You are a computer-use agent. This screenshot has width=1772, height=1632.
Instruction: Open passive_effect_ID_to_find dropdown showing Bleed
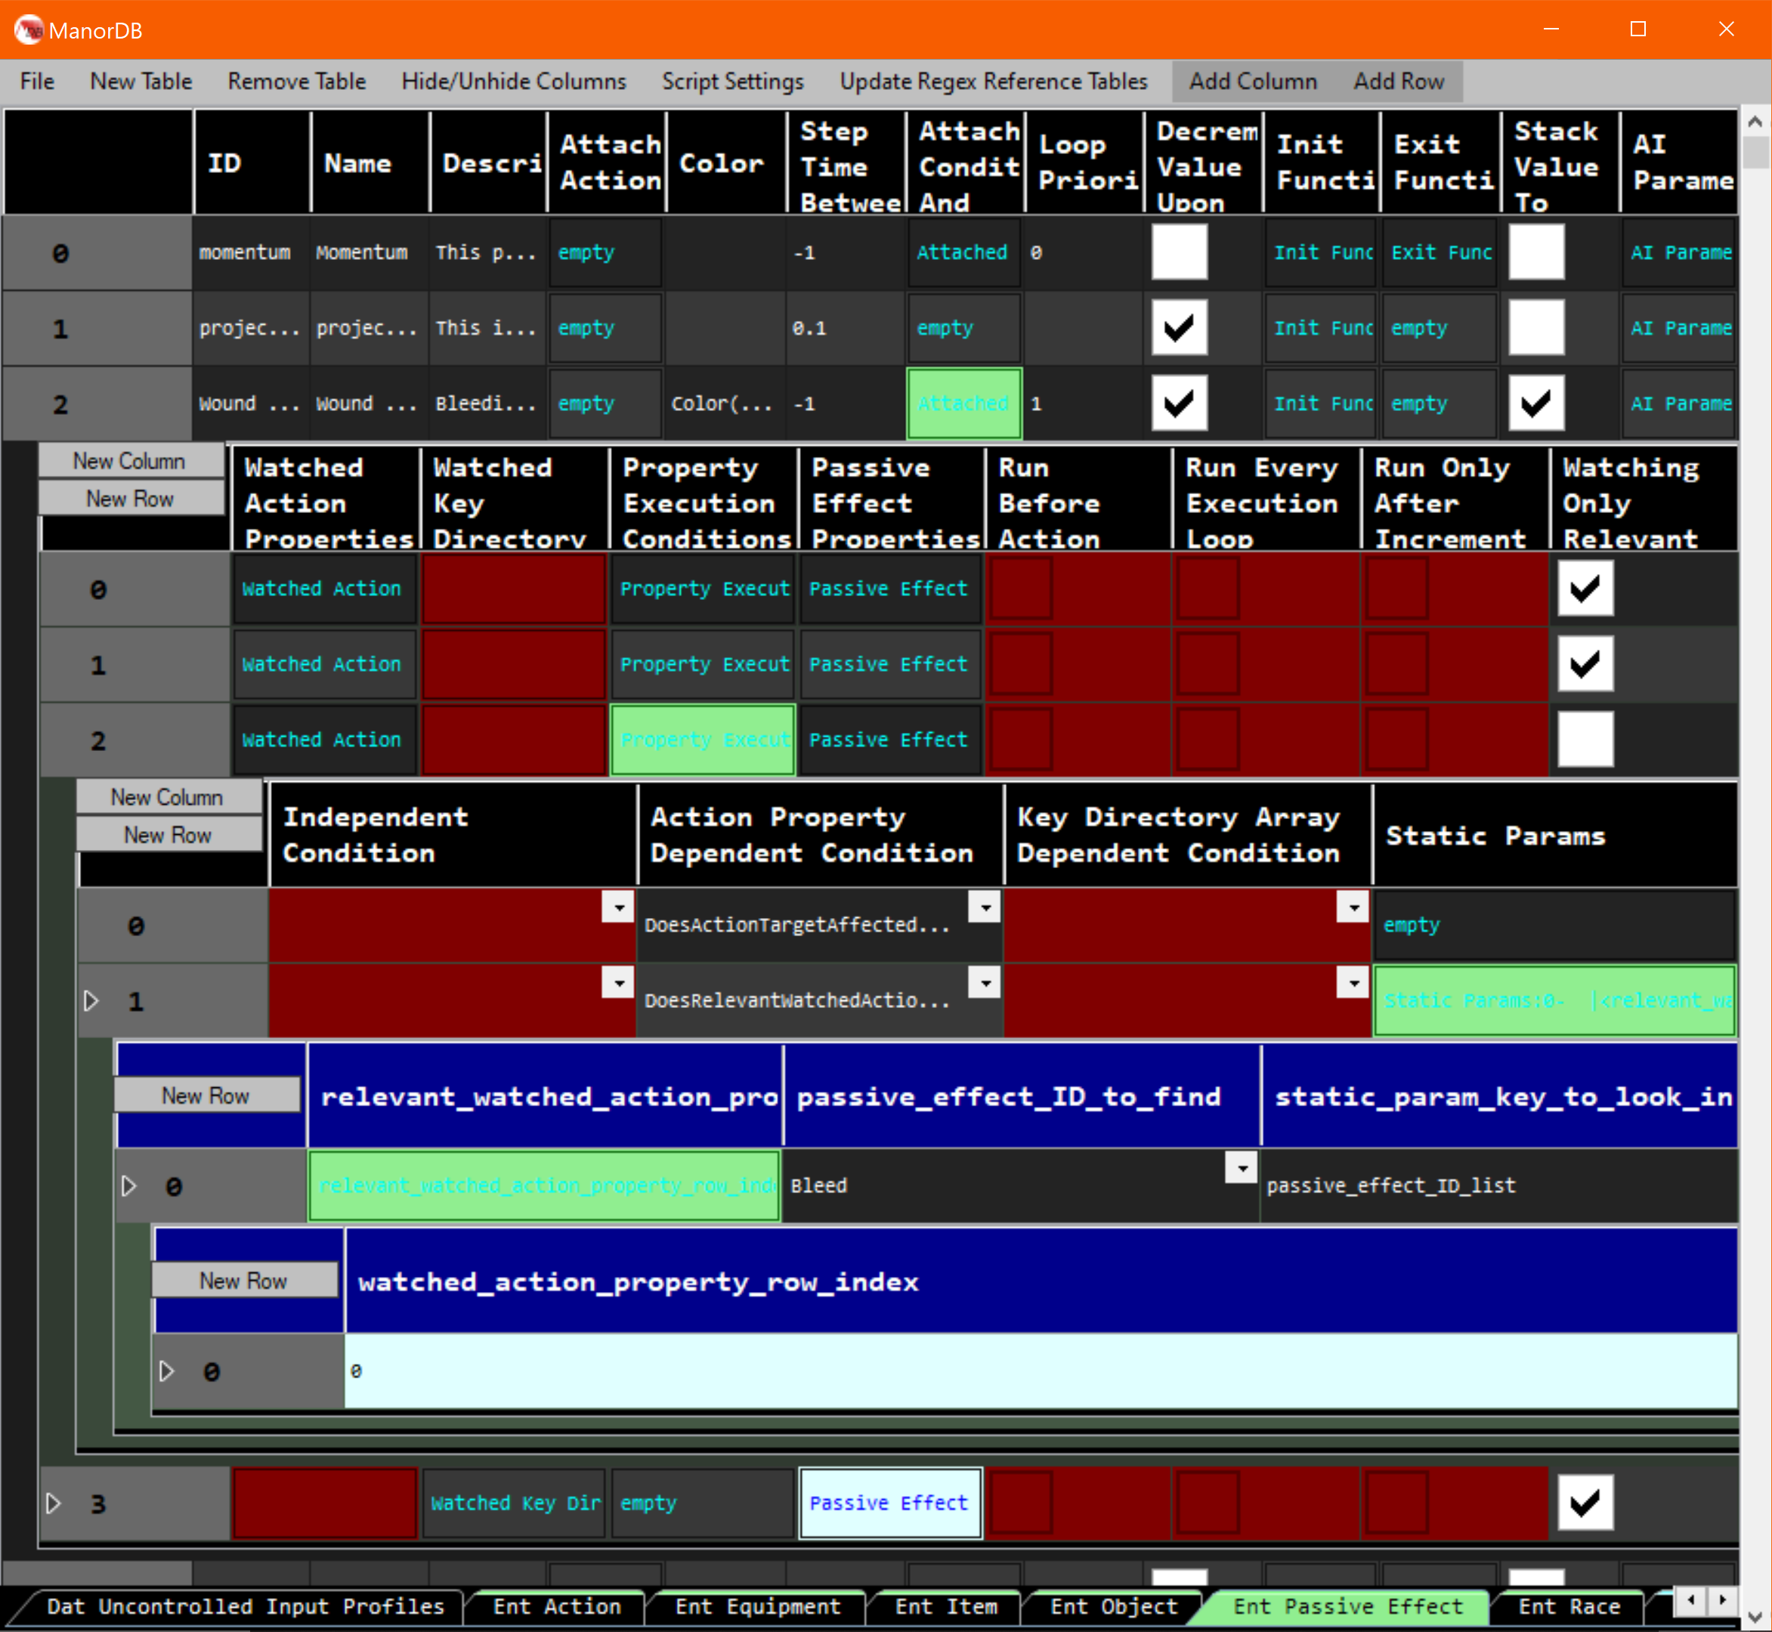1241,1167
